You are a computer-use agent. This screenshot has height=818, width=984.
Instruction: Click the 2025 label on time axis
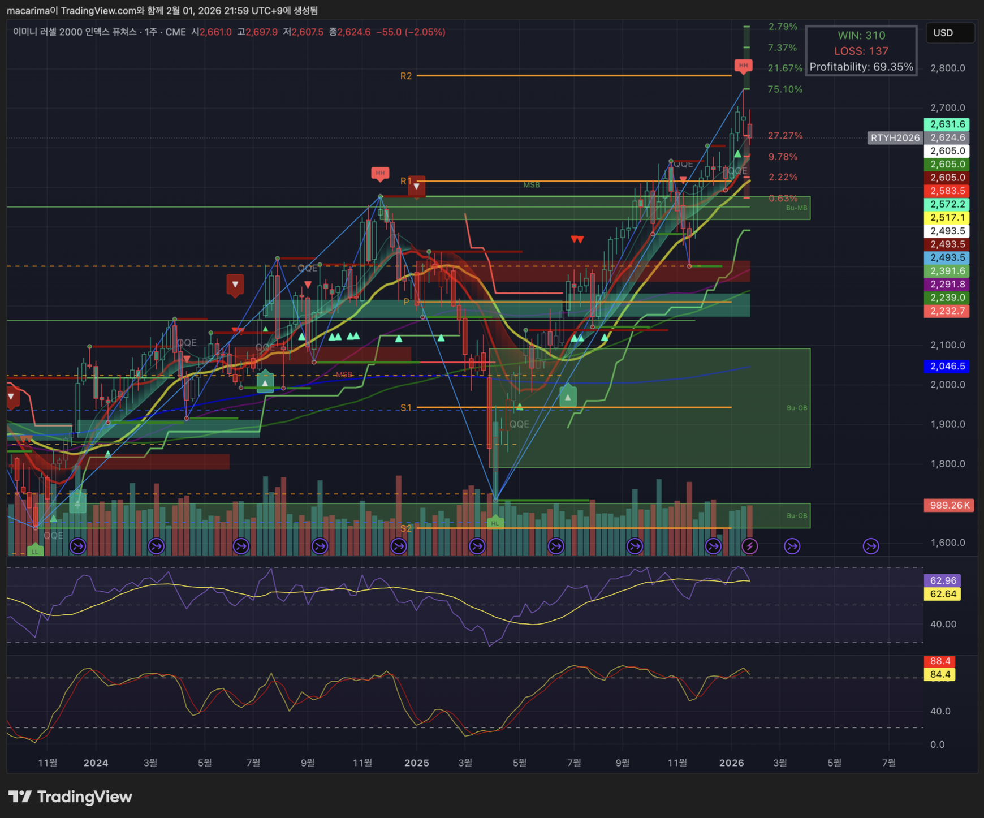(417, 763)
